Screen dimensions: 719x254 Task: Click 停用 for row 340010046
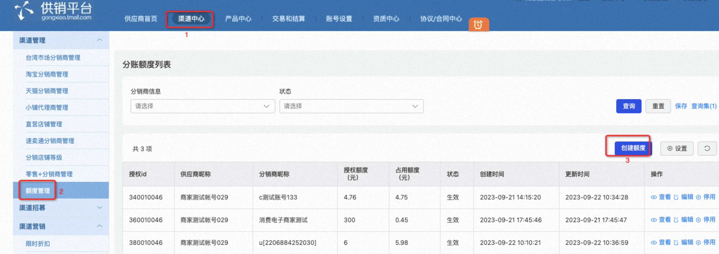706,197
